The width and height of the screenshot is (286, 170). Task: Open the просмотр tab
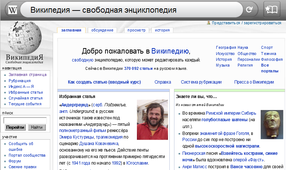pyautogui.click(x=136, y=30)
